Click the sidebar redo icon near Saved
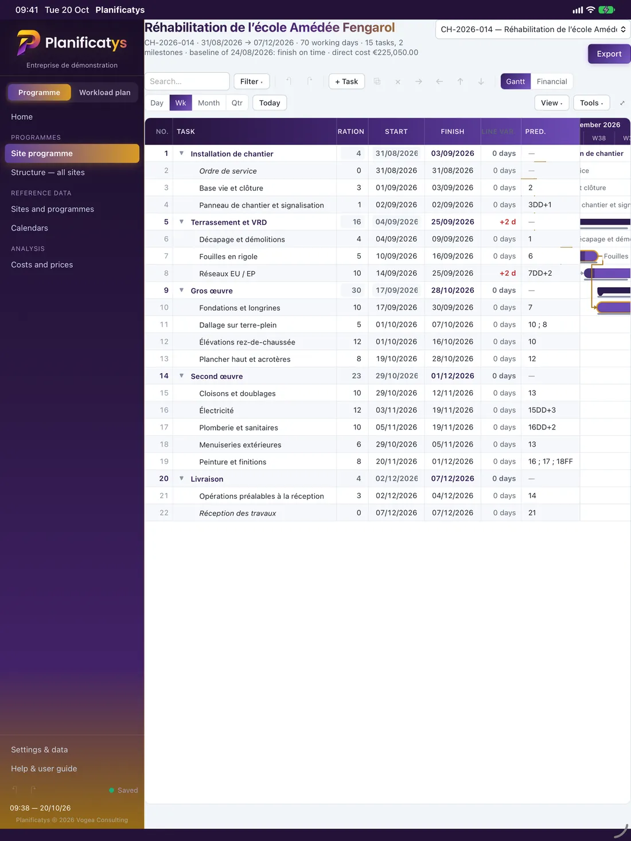Screen dimensions: 631x841 pyautogui.click(x=33, y=789)
